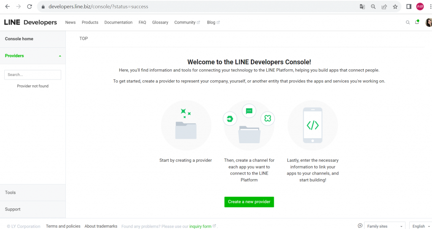Screen dimensions: 432x229
Task: Click the zoom magnifier icon in address bar
Action: pos(373,7)
